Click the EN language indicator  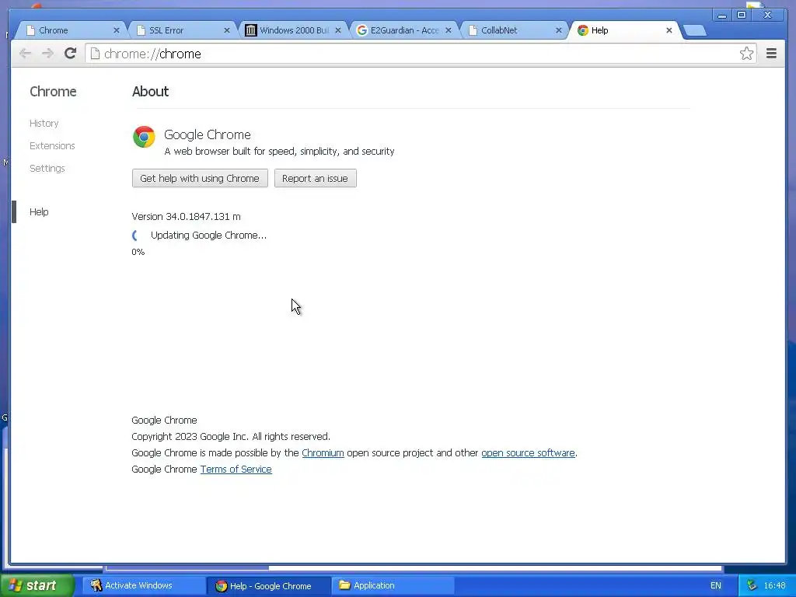click(716, 585)
